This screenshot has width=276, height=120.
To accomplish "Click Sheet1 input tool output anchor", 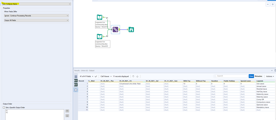I will (104, 17).
